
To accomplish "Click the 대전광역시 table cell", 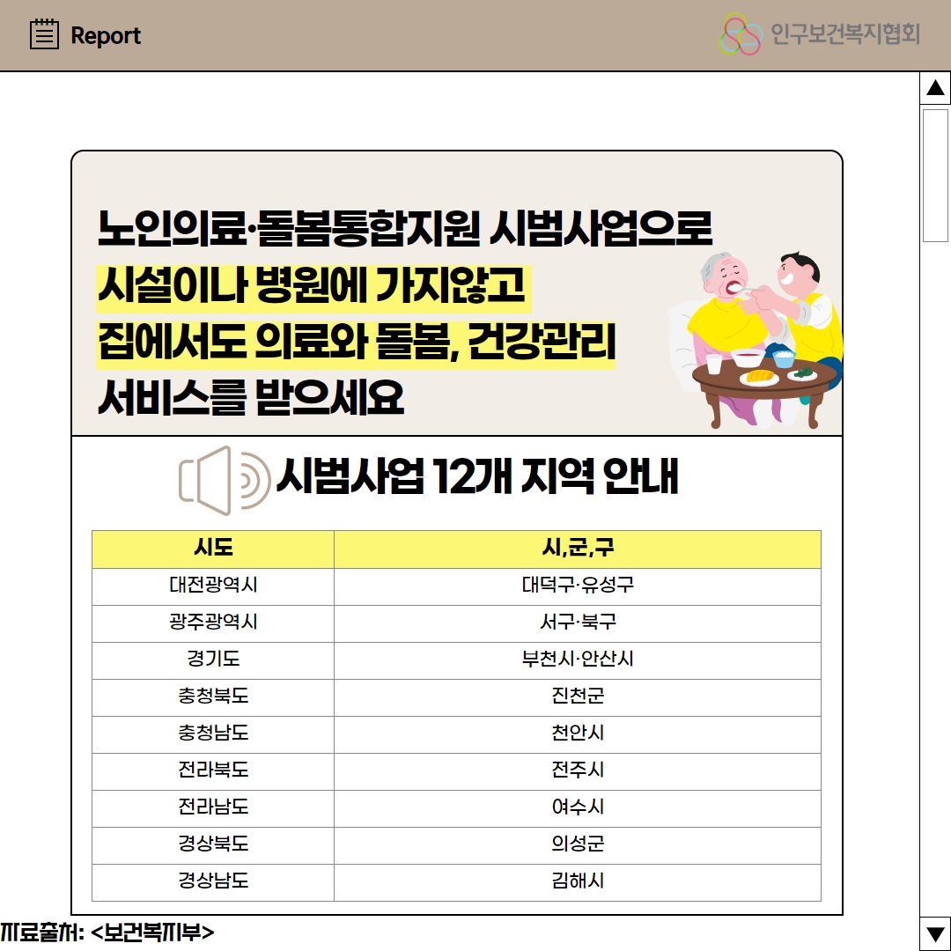I will coord(213,586).
